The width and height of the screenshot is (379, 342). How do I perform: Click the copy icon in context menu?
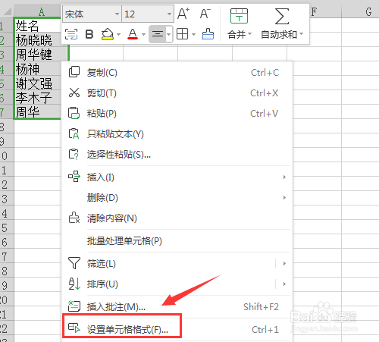click(74, 72)
